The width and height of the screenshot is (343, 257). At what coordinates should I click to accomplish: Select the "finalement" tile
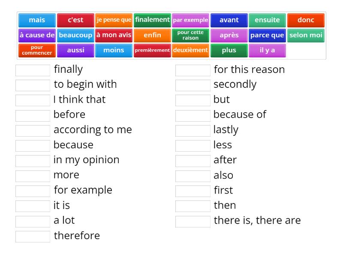click(x=152, y=20)
